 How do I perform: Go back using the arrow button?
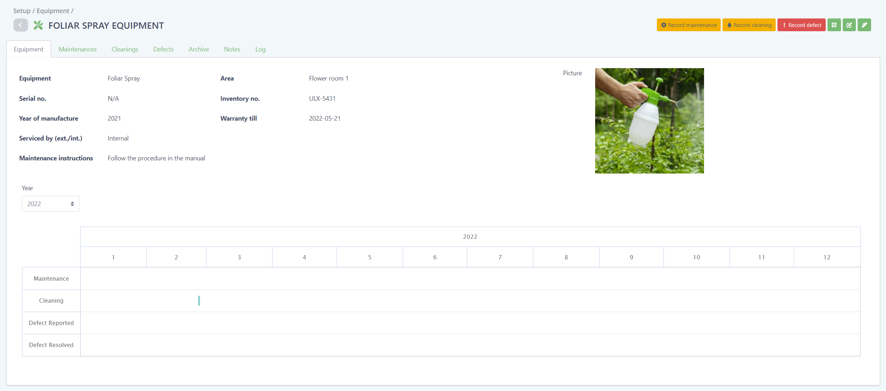(21, 25)
